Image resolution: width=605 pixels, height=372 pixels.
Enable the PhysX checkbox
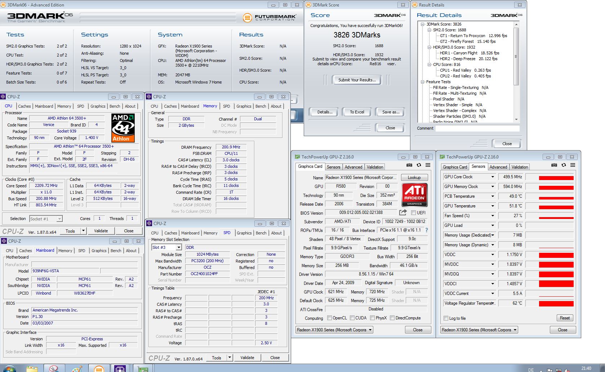click(x=372, y=318)
